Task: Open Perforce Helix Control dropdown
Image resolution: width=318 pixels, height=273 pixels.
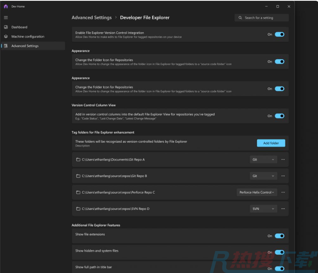Action: 257,192
